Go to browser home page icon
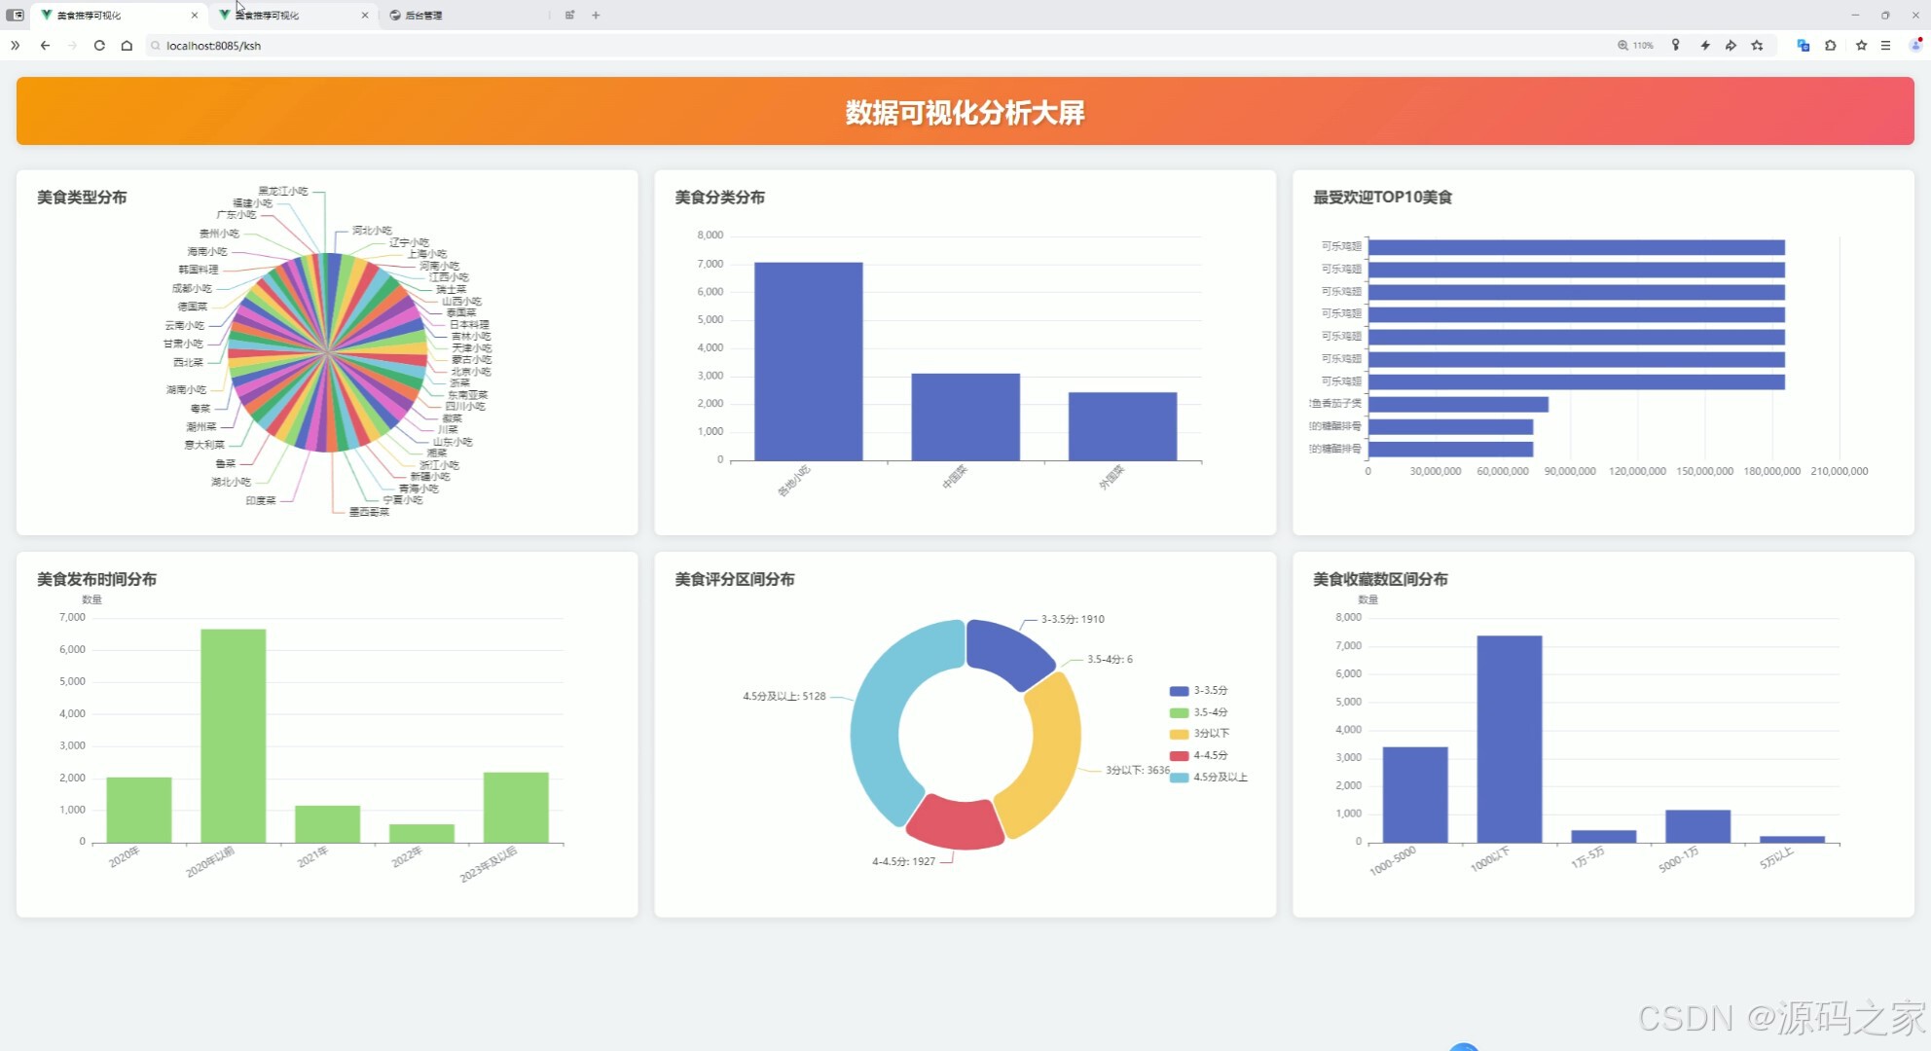This screenshot has width=1931, height=1051. pos(127,46)
